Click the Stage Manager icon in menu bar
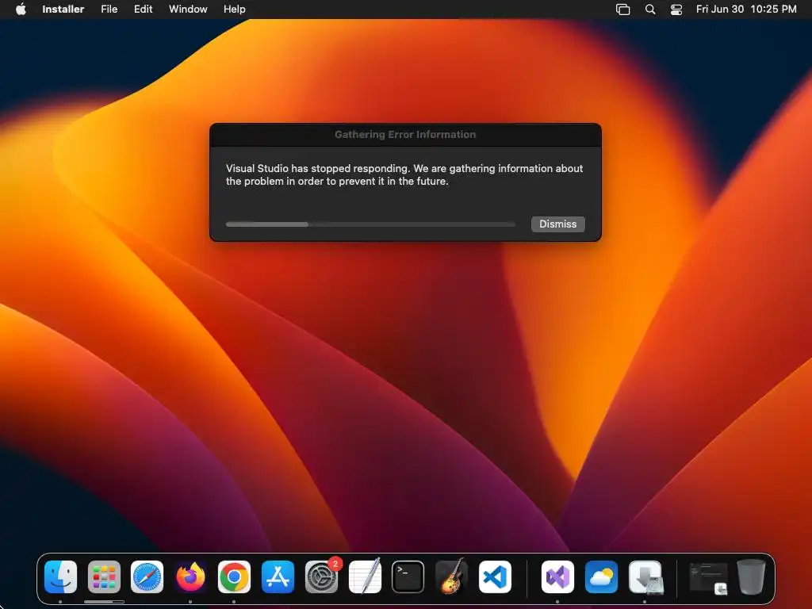The image size is (812, 609). [623, 10]
